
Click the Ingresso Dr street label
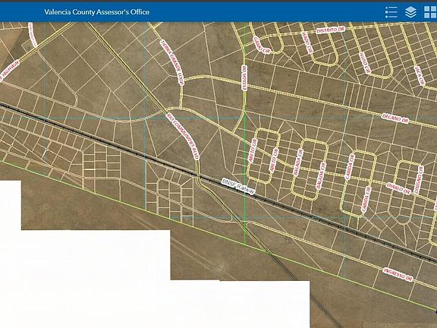[x=398, y=274]
